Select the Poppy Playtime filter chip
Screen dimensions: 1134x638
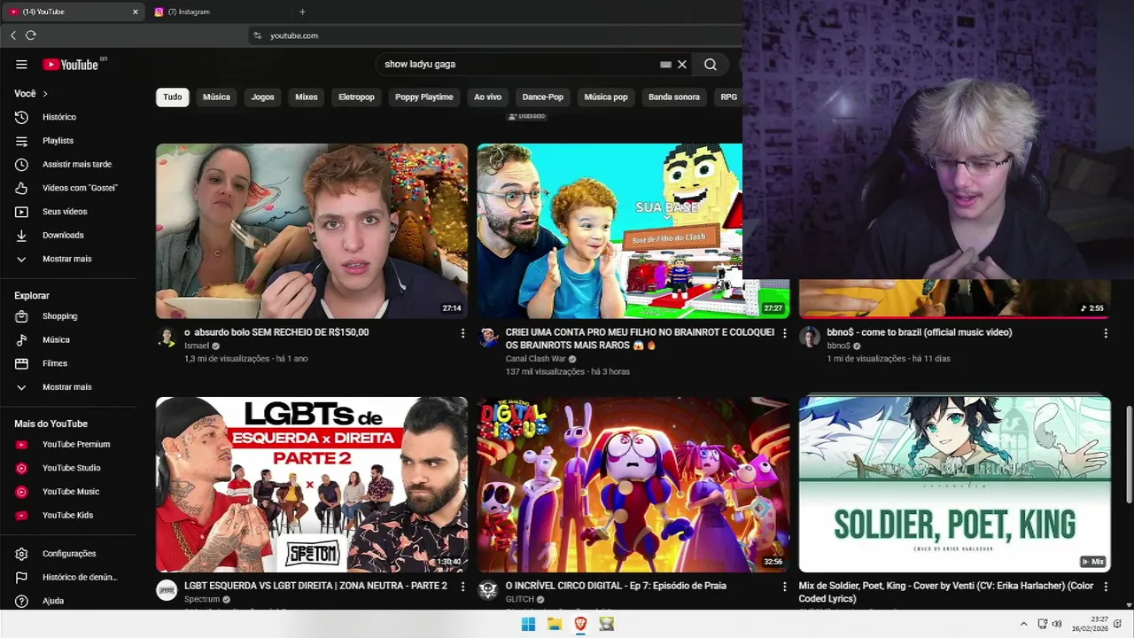(424, 97)
